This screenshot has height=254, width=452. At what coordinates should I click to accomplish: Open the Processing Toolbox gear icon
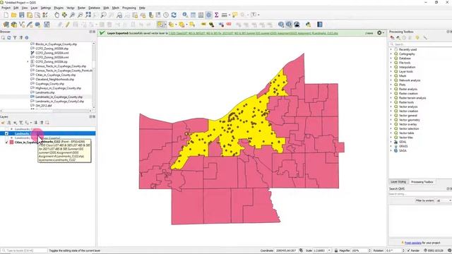coord(209,15)
